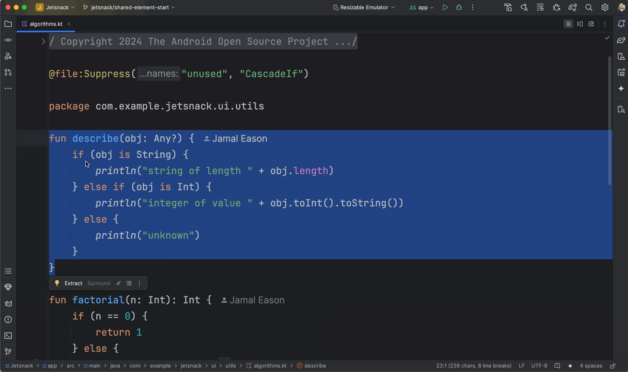
Task: Open the app run configuration dropdown
Action: 421,7
